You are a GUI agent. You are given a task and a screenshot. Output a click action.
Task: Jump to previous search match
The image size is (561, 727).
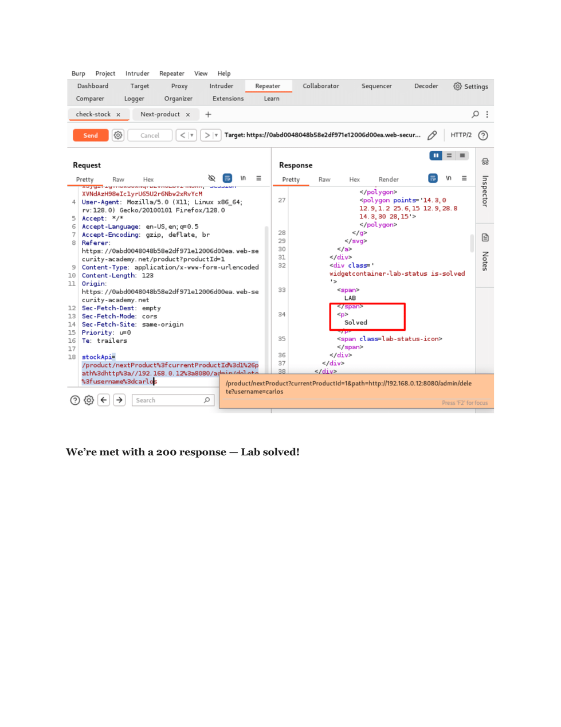click(x=104, y=400)
